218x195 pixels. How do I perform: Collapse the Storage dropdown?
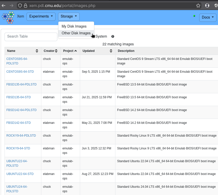(x=69, y=17)
